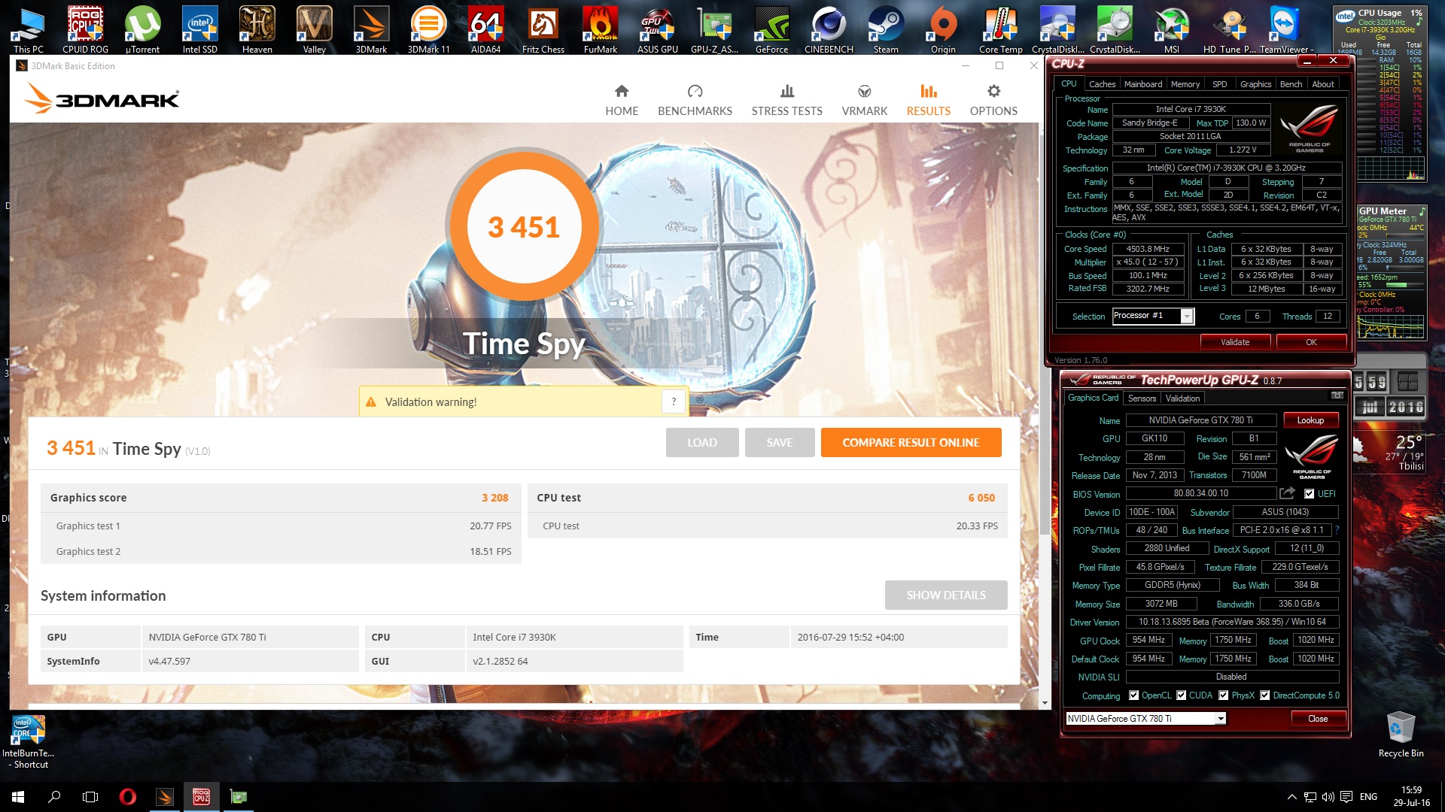This screenshot has width=1445, height=812.
Task: Click the BIOS export share icon
Action: (1288, 493)
